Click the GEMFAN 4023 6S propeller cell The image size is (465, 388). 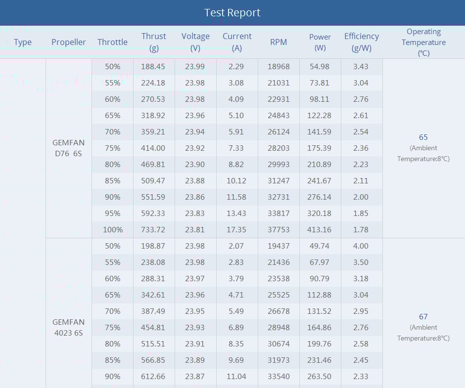69,327
